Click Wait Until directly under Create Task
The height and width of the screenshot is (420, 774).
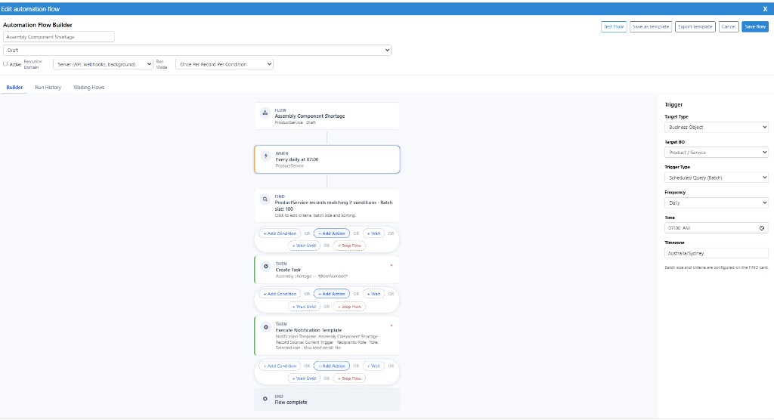coord(304,307)
